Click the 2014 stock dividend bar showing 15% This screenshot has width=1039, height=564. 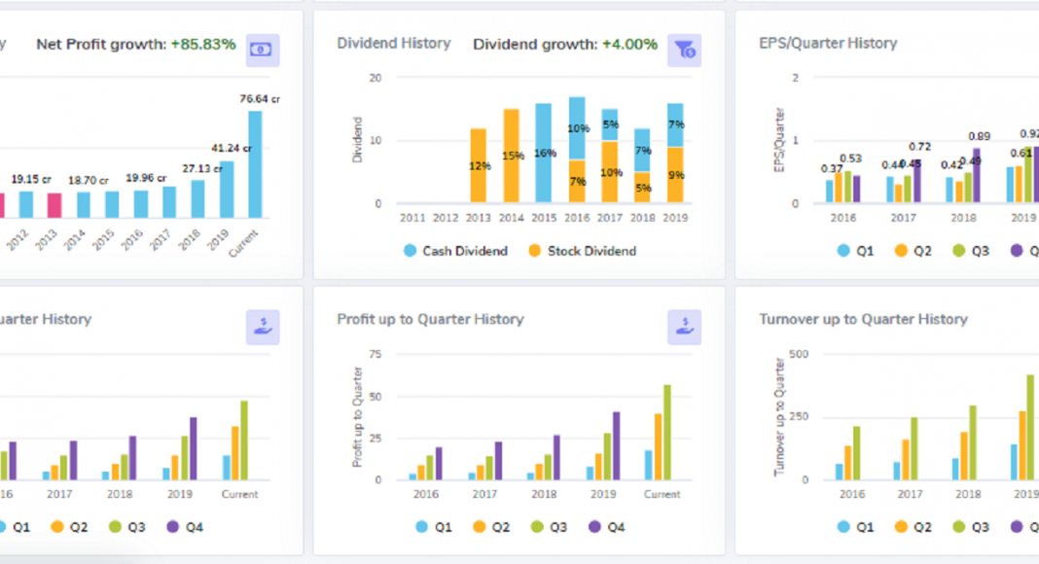(511, 156)
